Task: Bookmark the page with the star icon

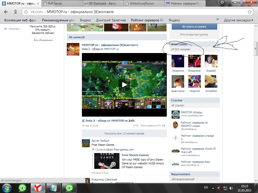Action: coord(250,12)
